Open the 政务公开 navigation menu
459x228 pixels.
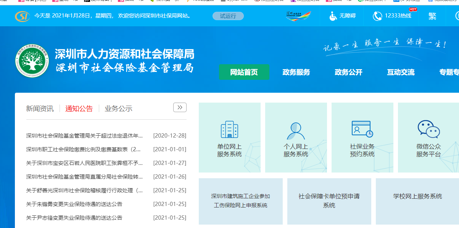[x=348, y=72]
